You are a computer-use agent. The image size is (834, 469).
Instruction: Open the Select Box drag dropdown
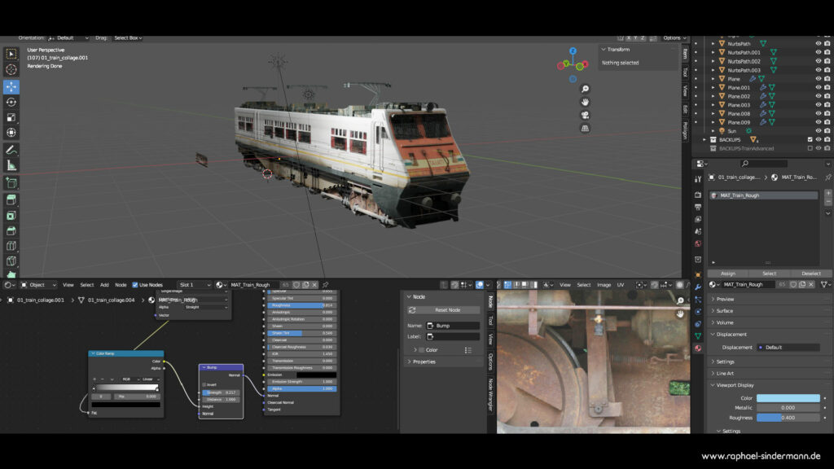click(128, 37)
